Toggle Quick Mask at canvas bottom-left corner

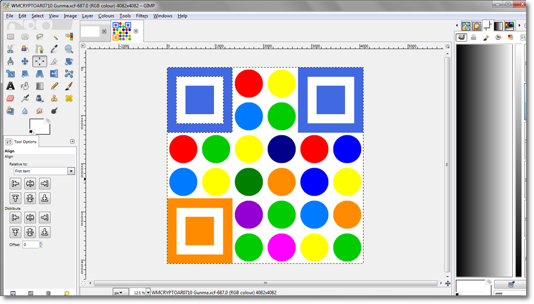[x=83, y=283]
